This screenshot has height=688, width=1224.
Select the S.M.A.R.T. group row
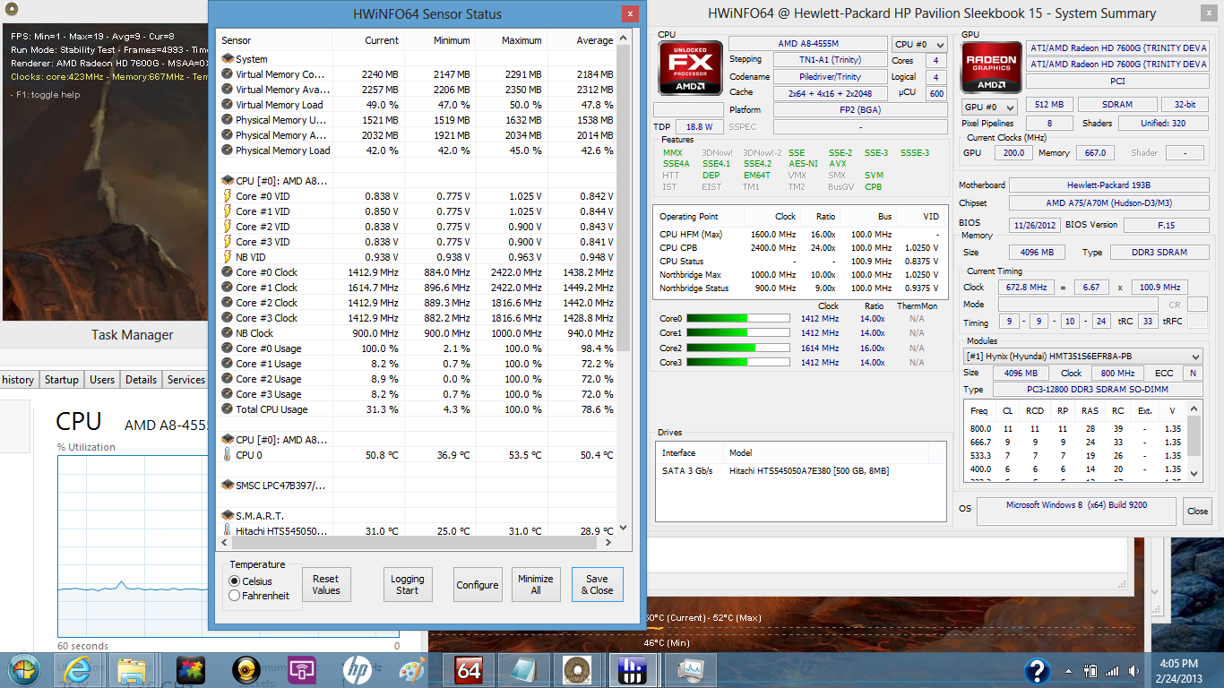point(418,516)
